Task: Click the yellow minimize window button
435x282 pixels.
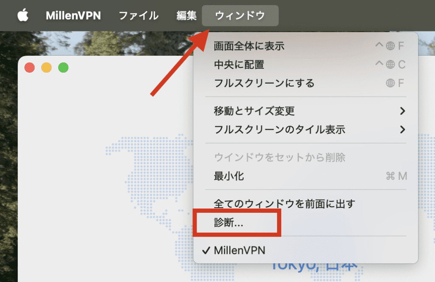Action: click(x=46, y=68)
